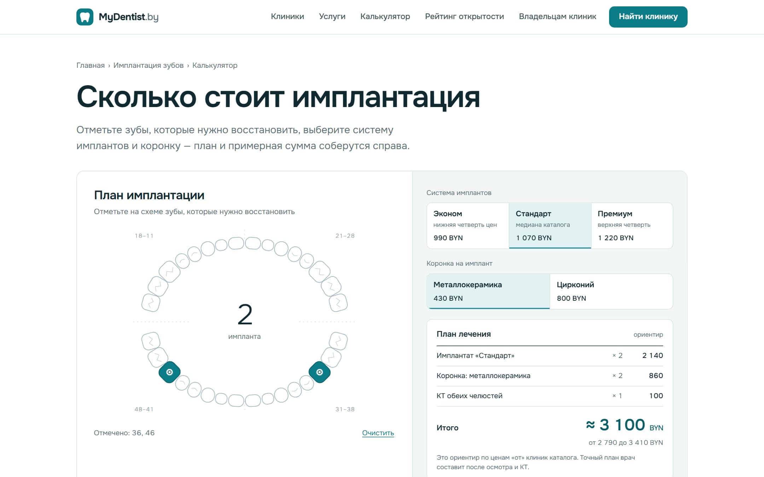Mark upper first molar 16 on chart
The width and height of the screenshot is (764, 477).
pos(169,271)
